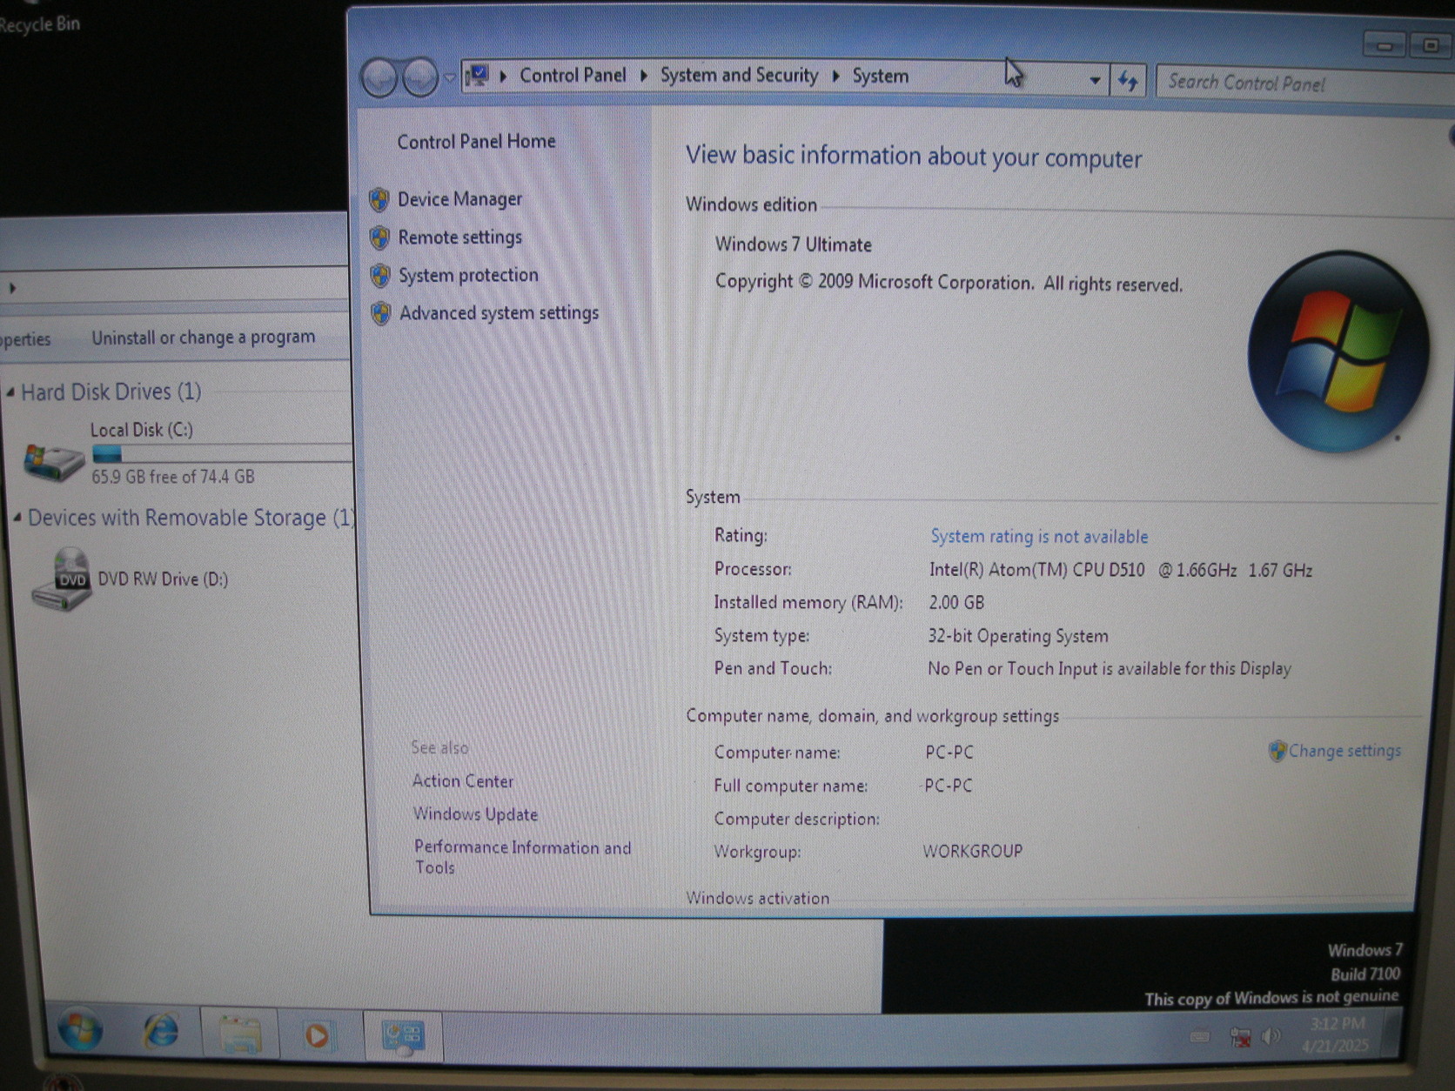1455x1091 pixels.
Task: Click Change settings for computer name
Action: pyautogui.click(x=1344, y=751)
